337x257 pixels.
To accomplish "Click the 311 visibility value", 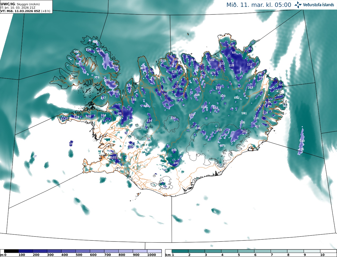I will tap(258, 126).
